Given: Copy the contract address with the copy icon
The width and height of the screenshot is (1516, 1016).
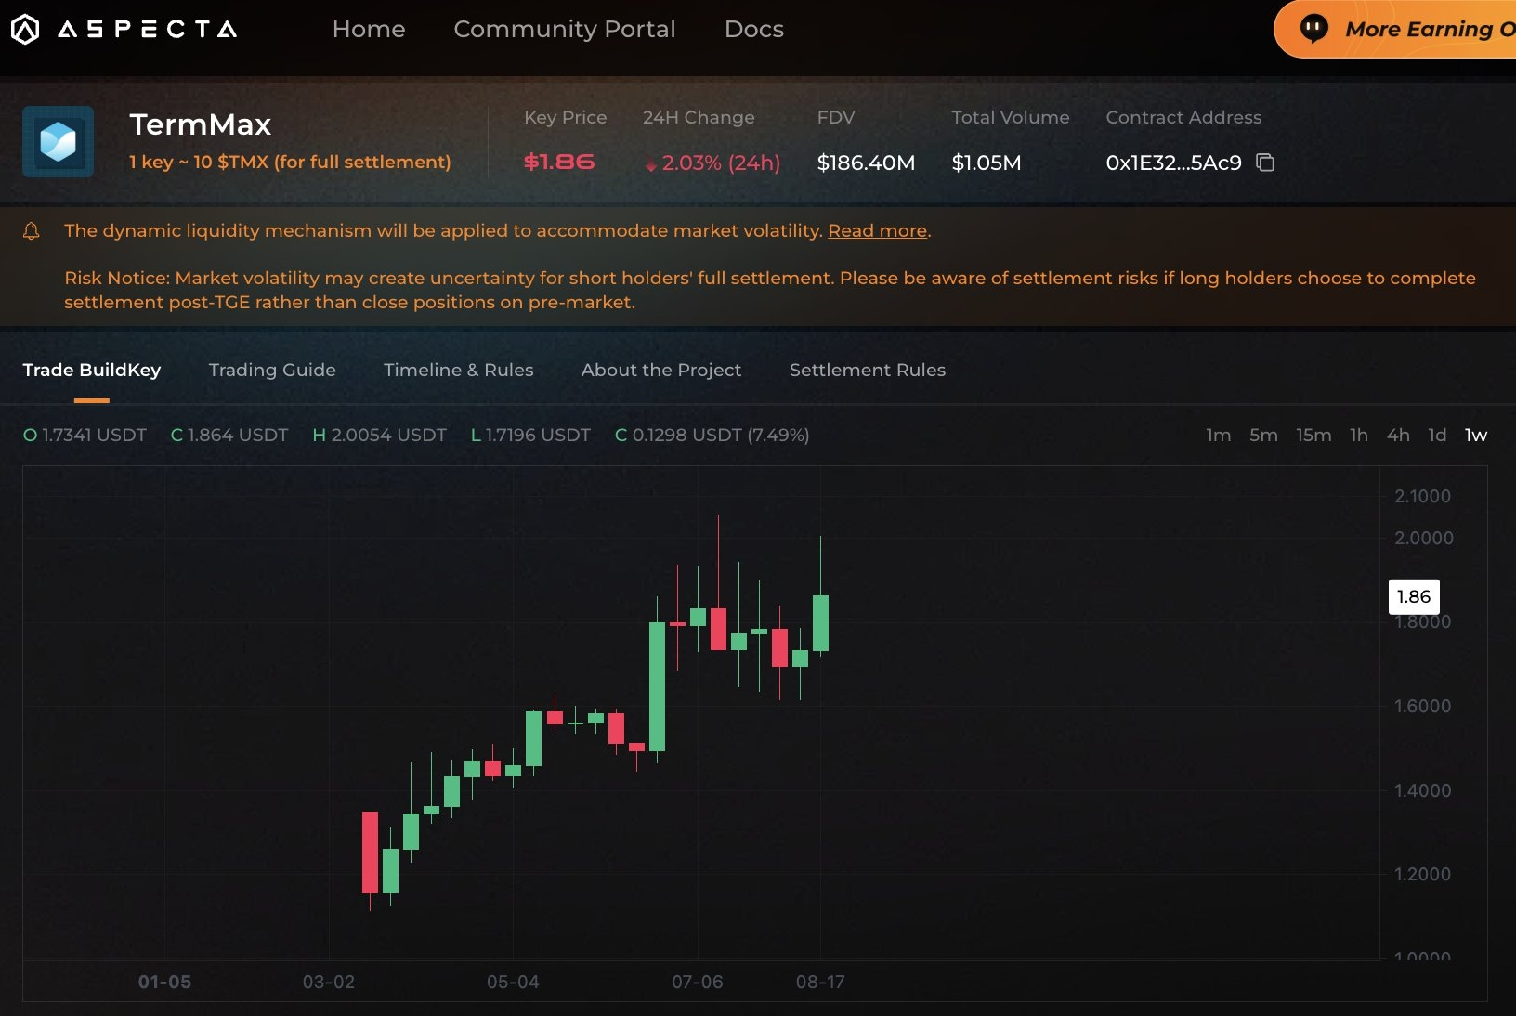Looking at the screenshot, I should [x=1265, y=163].
